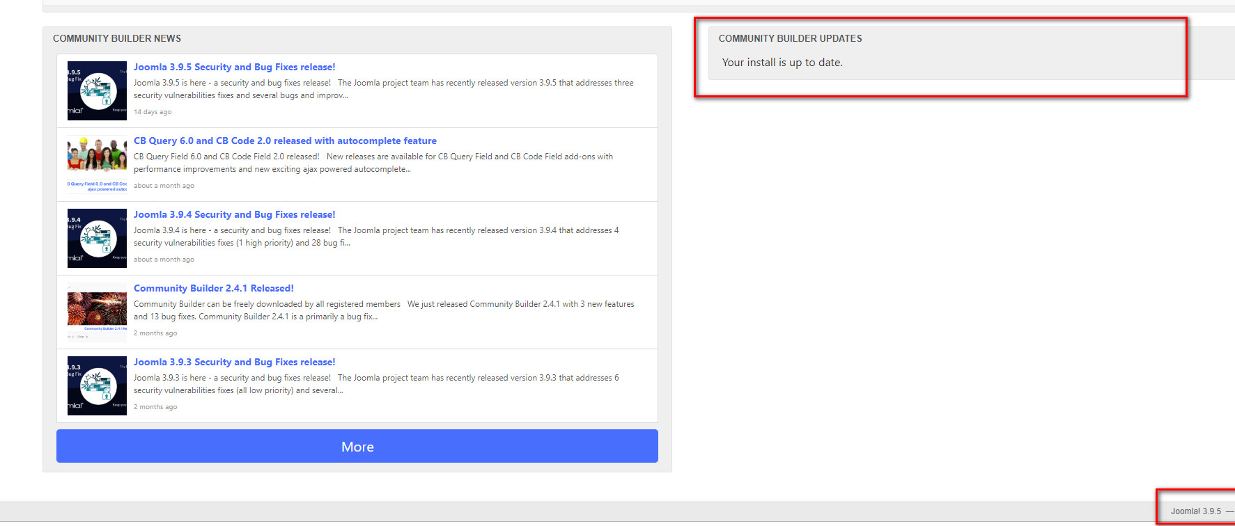Click the Joomla 3.9.3 article summary text
Image resolution: width=1235 pixels, height=526 pixels.
376,384
